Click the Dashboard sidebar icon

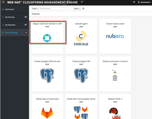tap(3, 9)
